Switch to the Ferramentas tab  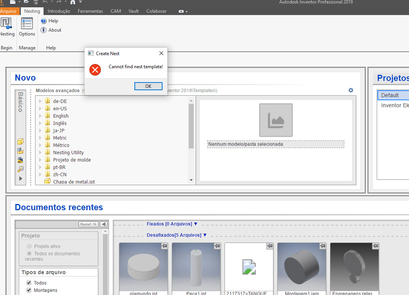(x=90, y=11)
